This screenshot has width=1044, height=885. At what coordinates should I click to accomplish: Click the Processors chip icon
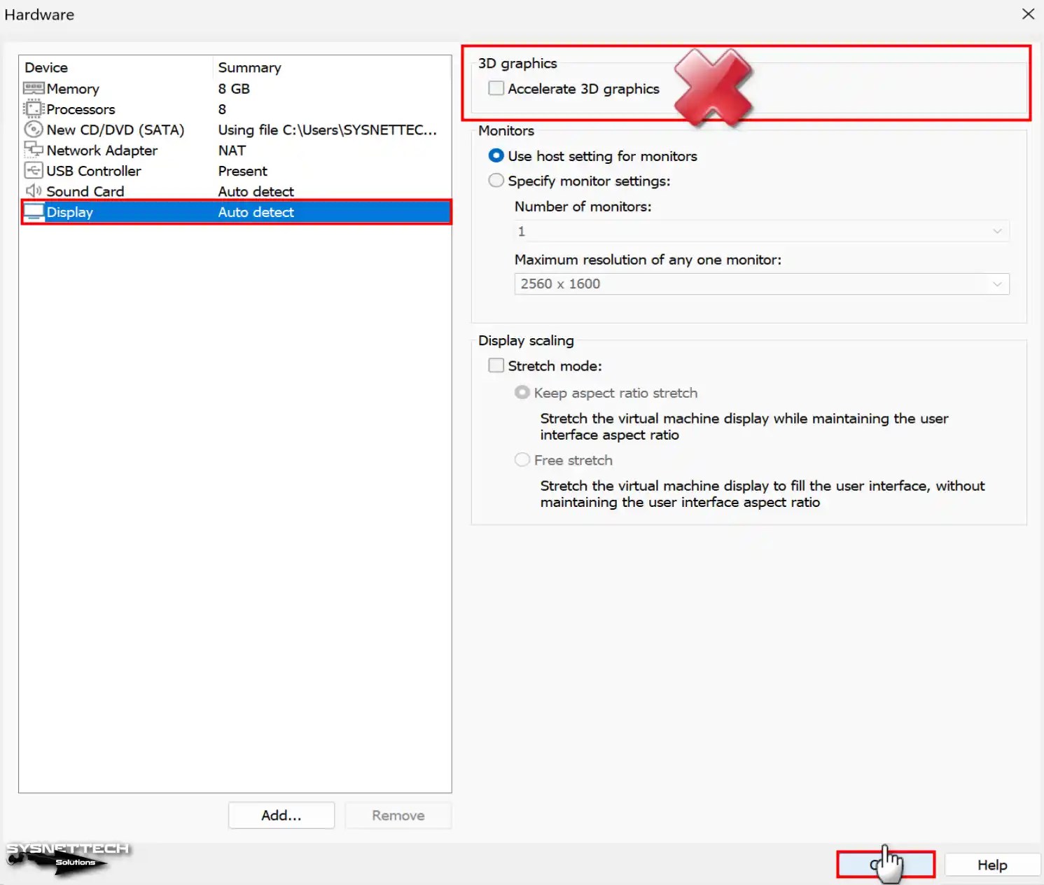34,109
